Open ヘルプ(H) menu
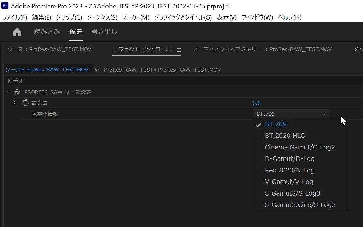 (x=290, y=17)
